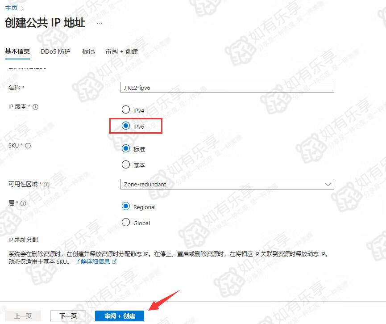Screen dimensions: 386x324
Task: Open the 标记 tab
Action: 88,51
